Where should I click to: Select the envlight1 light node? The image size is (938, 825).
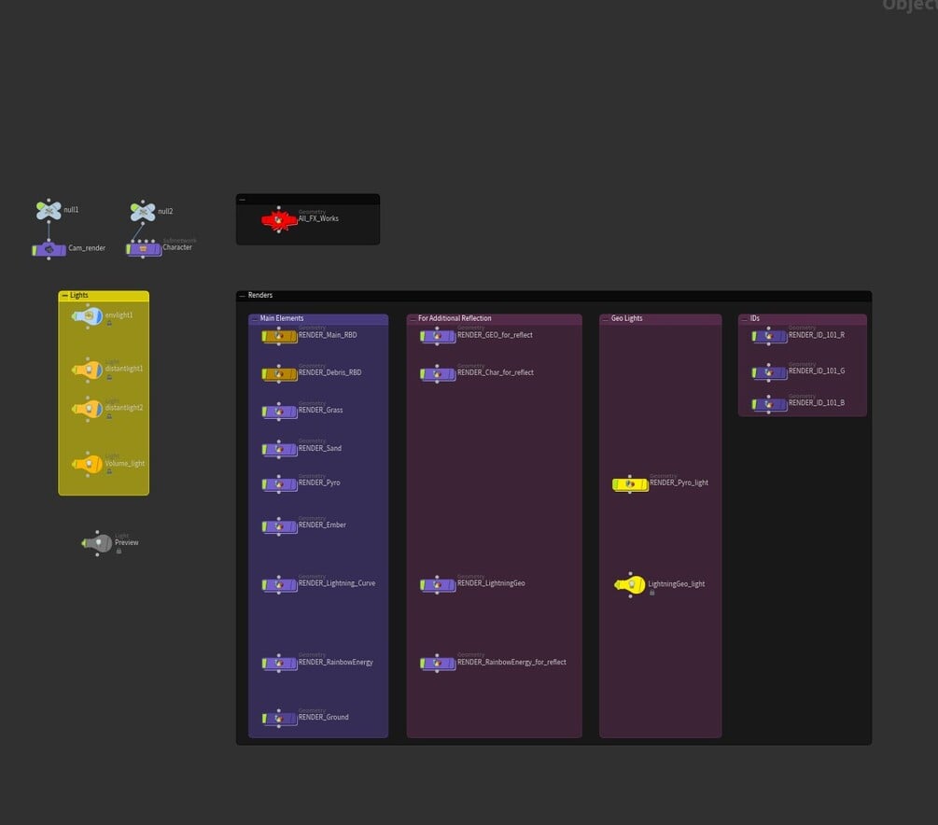coord(88,316)
